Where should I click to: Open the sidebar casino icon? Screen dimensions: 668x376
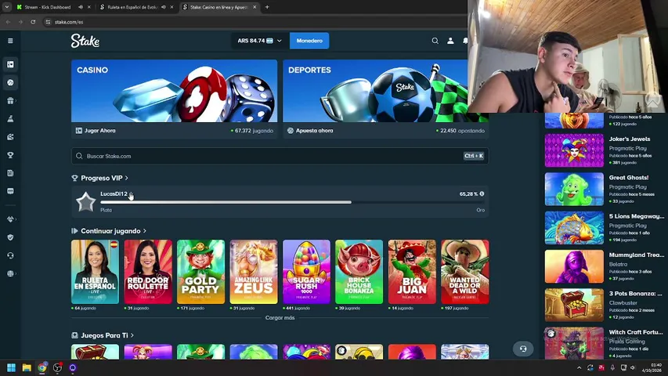click(11, 64)
